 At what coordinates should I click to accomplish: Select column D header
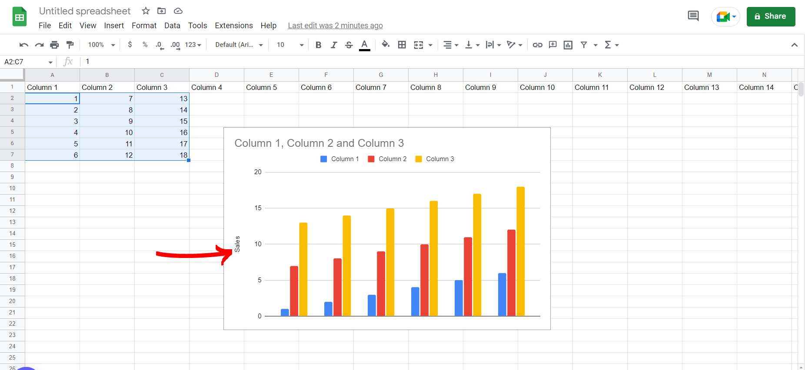216,75
